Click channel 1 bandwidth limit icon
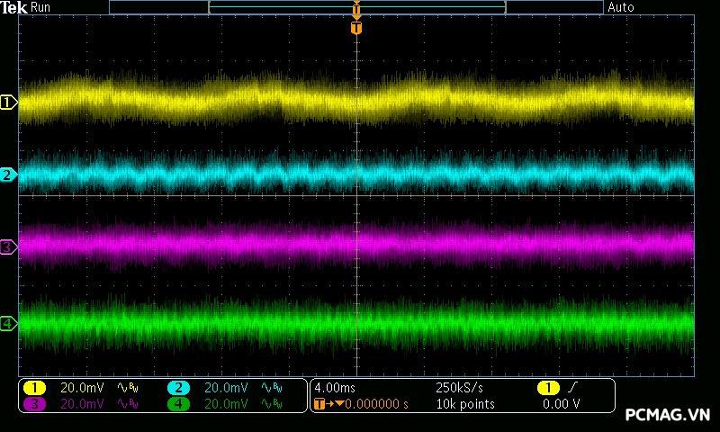This screenshot has width=720, height=432. (128, 388)
